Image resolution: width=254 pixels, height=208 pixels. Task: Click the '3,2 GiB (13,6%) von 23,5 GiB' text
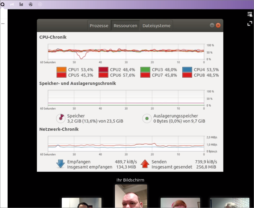click(x=95, y=121)
